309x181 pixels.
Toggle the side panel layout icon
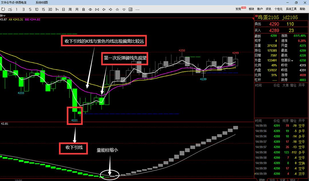click(x=130, y=9)
